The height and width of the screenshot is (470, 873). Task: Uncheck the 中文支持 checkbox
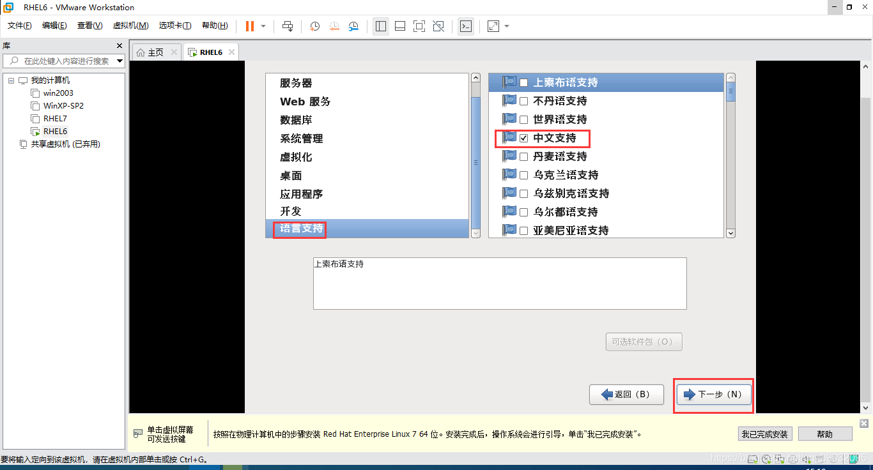(x=523, y=138)
